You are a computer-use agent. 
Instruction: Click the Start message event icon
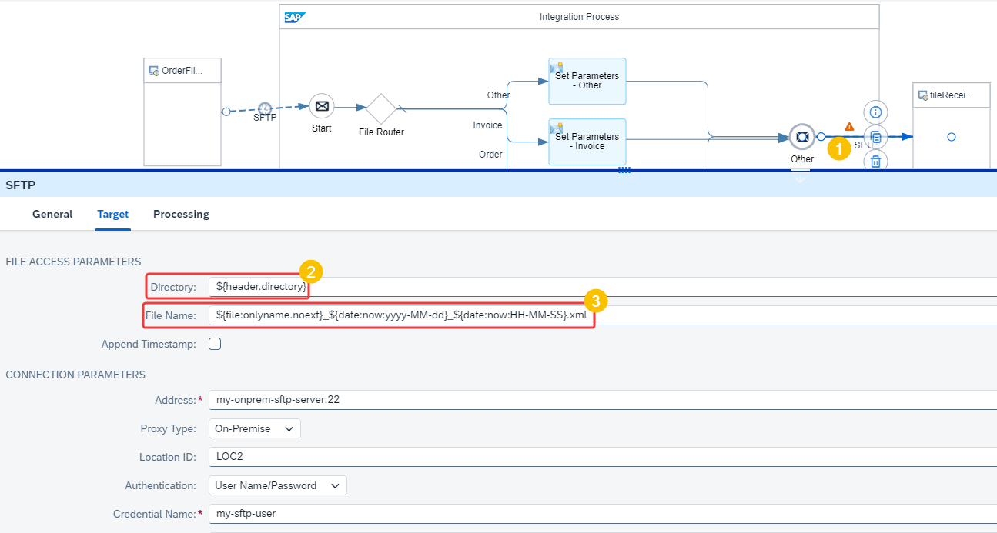coord(322,106)
